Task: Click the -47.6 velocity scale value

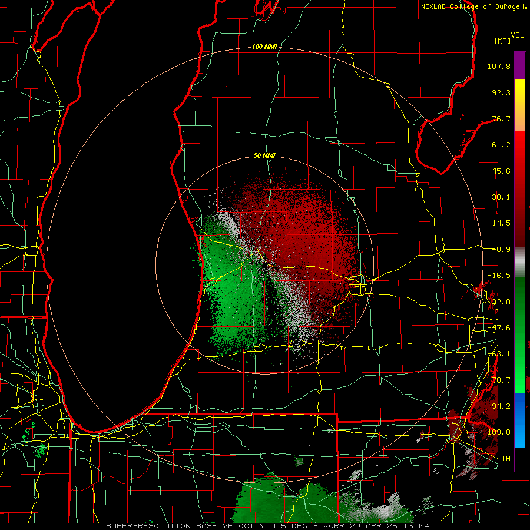Action: [499, 328]
